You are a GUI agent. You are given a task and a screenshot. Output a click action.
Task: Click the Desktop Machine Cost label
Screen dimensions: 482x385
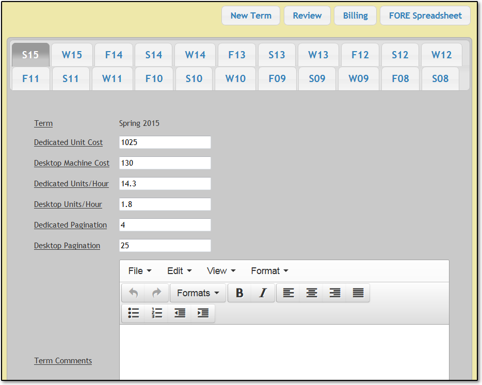point(72,163)
